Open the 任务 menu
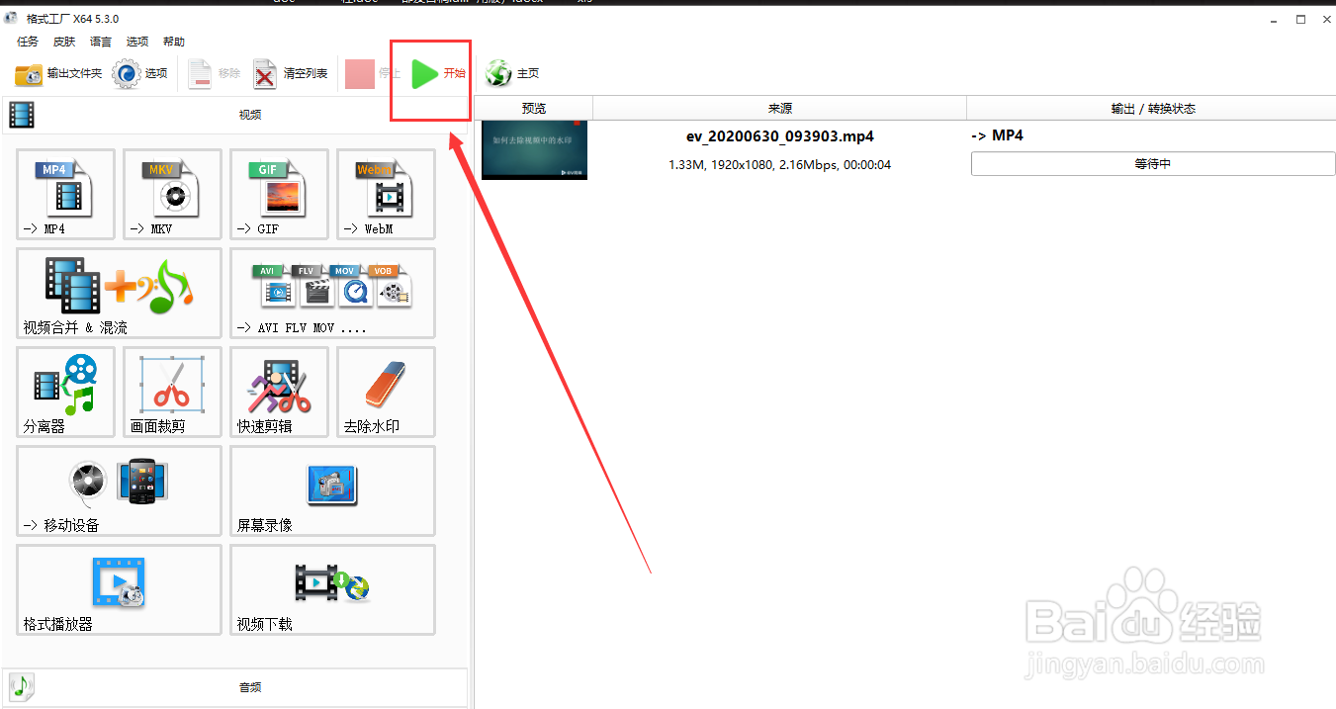Viewport: 1336px width, 709px height. (28, 42)
